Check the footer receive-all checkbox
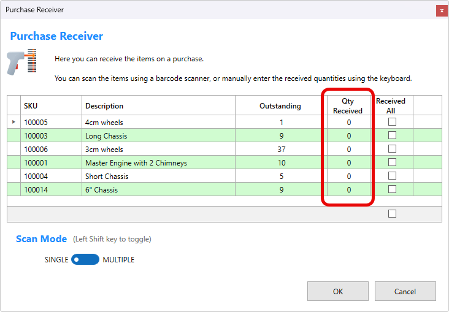449x312 pixels. tap(392, 214)
